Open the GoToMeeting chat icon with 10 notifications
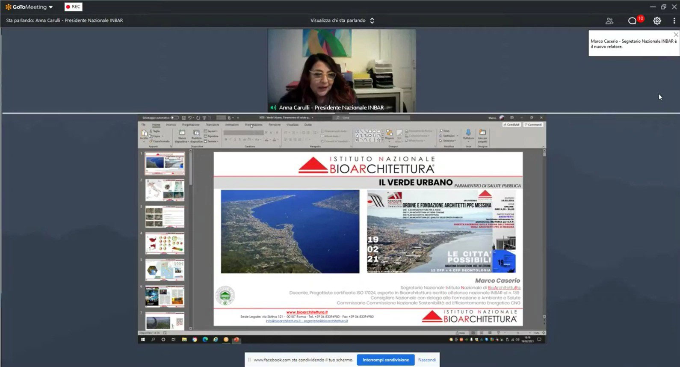The image size is (680, 367). pos(633,21)
